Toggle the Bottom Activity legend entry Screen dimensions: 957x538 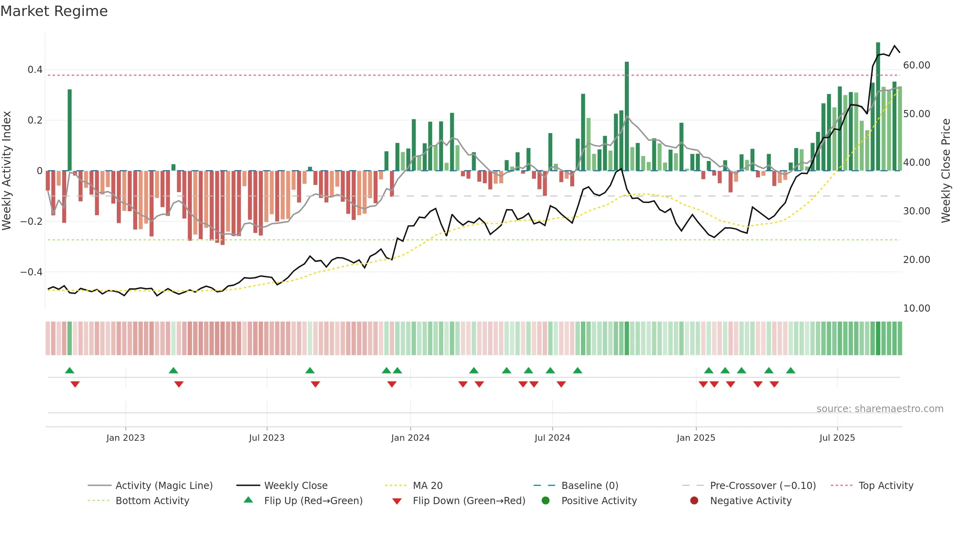coord(138,501)
